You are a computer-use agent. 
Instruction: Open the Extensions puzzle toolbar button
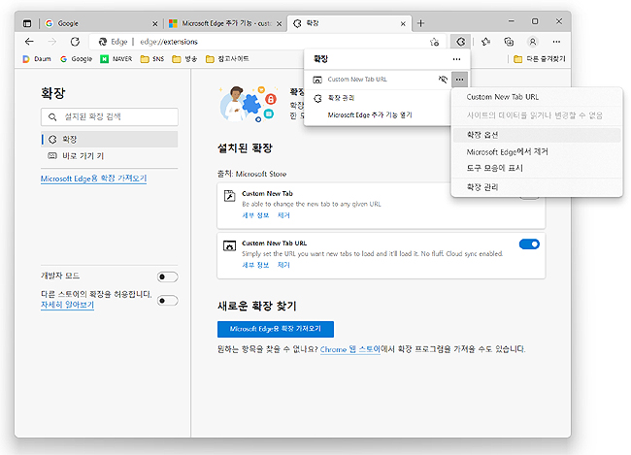[460, 42]
